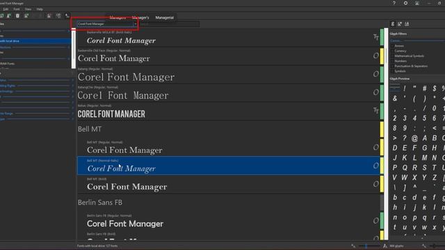The width and height of the screenshot is (445, 250).
Task: Enable the Numbers glyph filter checkbox
Action: pos(392,61)
